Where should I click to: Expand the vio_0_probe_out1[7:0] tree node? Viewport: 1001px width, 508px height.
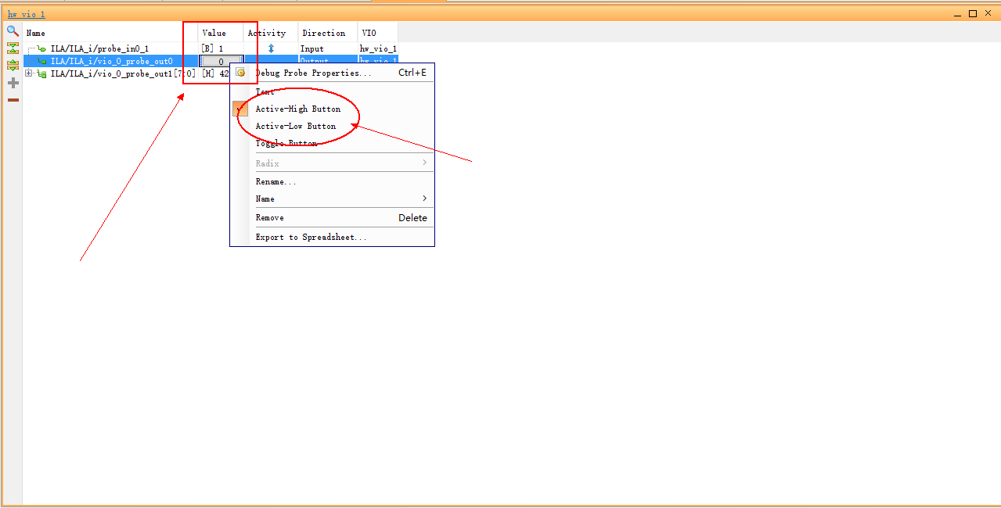[x=29, y=73]
